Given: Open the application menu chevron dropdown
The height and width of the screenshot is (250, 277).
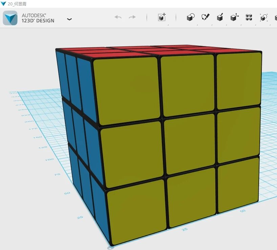Looking at the screenshot, I should (x=69, y=19).
